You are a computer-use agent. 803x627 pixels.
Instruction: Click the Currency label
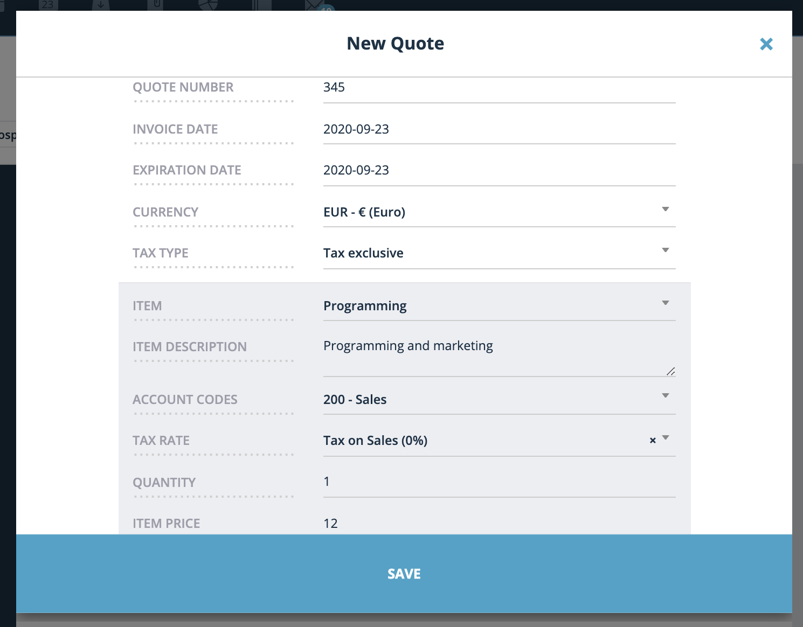click(165, 212)
